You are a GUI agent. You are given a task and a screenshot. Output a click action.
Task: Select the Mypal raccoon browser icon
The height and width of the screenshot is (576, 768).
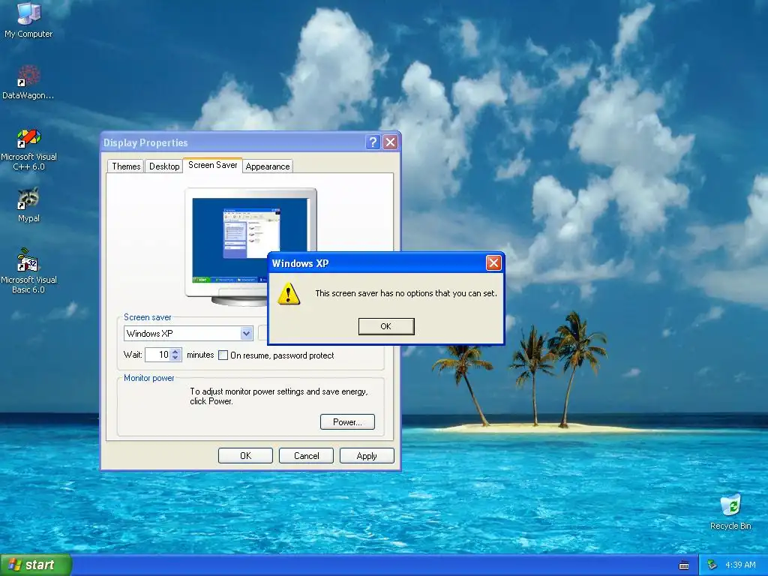point(28,205)
